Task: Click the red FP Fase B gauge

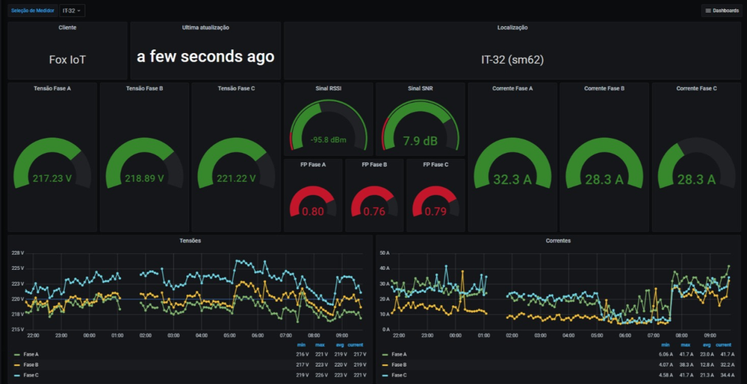Action: [374, 201]
